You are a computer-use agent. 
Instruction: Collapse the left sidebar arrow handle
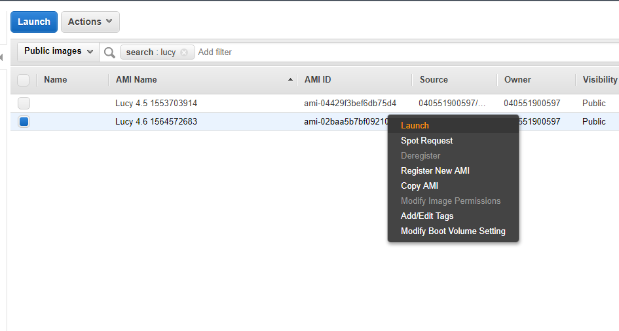pos(1,58)
